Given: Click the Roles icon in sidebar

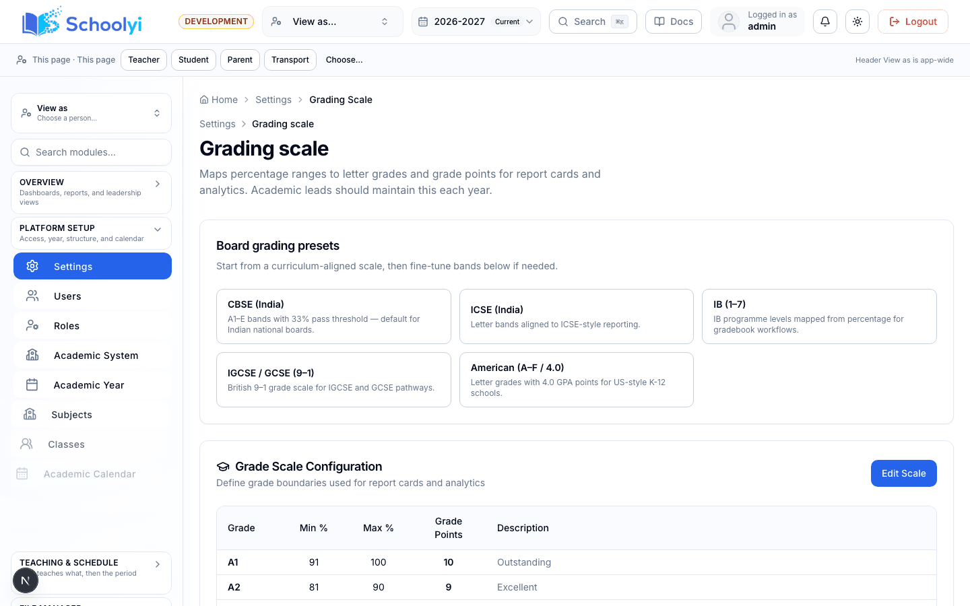Looking at the screenshot, I should [32, 325].
